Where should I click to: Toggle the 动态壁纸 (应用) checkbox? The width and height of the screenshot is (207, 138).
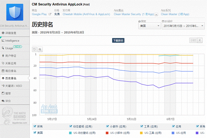(71, 126)
